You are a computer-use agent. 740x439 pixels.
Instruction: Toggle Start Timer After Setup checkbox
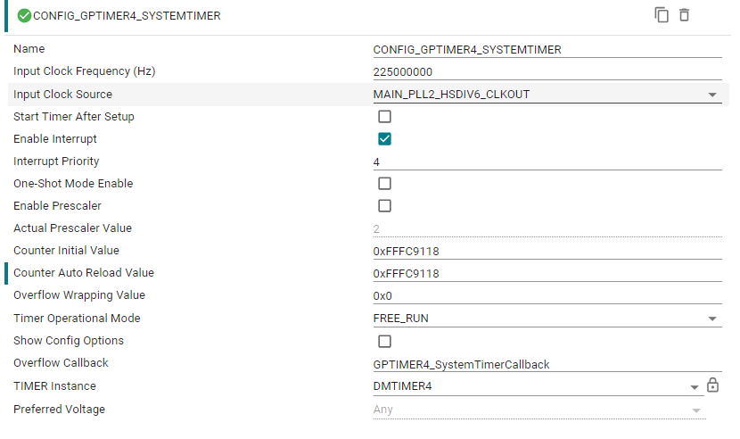pyautogui.click(x=384, y=116)
